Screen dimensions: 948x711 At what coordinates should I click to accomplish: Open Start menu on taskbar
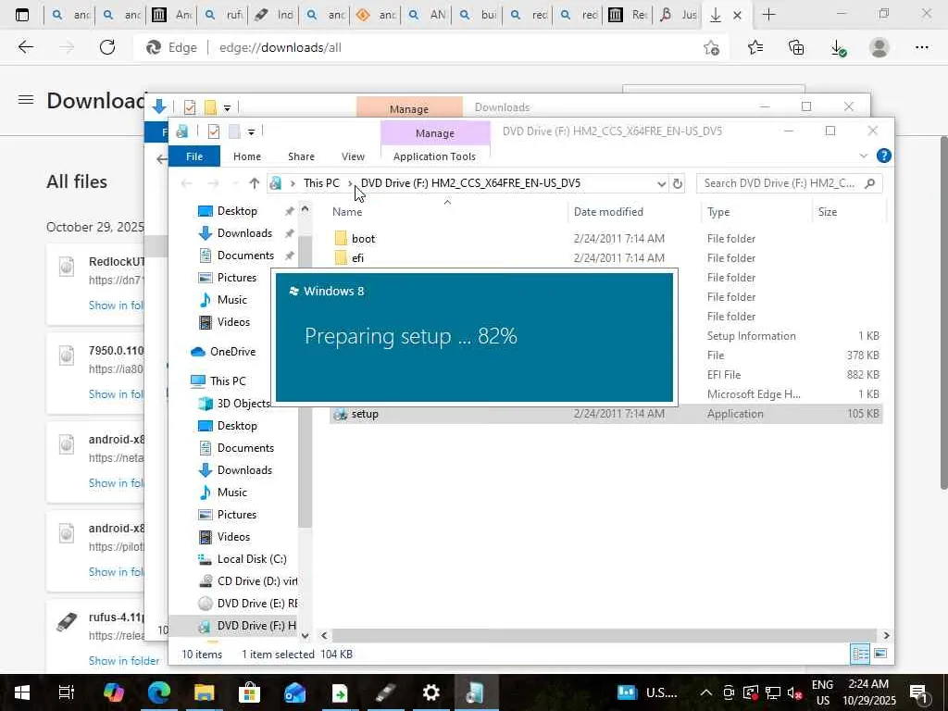22,692
